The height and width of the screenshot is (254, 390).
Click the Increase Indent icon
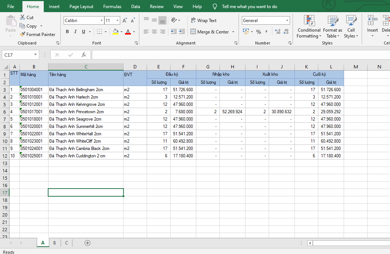(x=182, y=32)
